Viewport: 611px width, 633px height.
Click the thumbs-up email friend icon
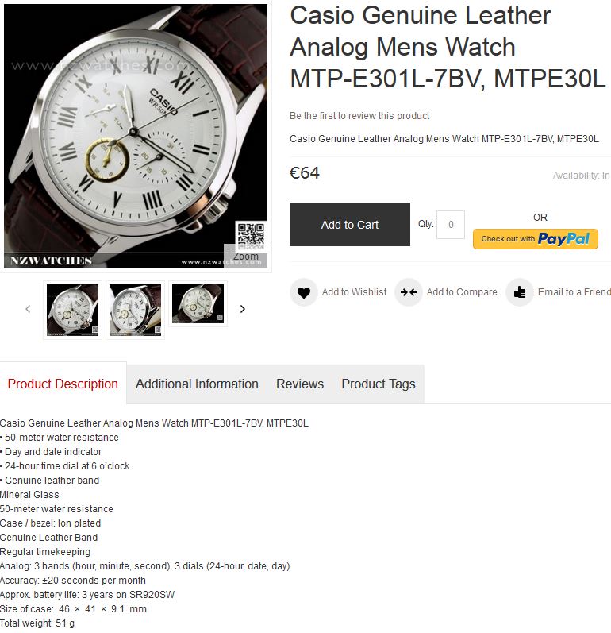(x=520, y=292)
